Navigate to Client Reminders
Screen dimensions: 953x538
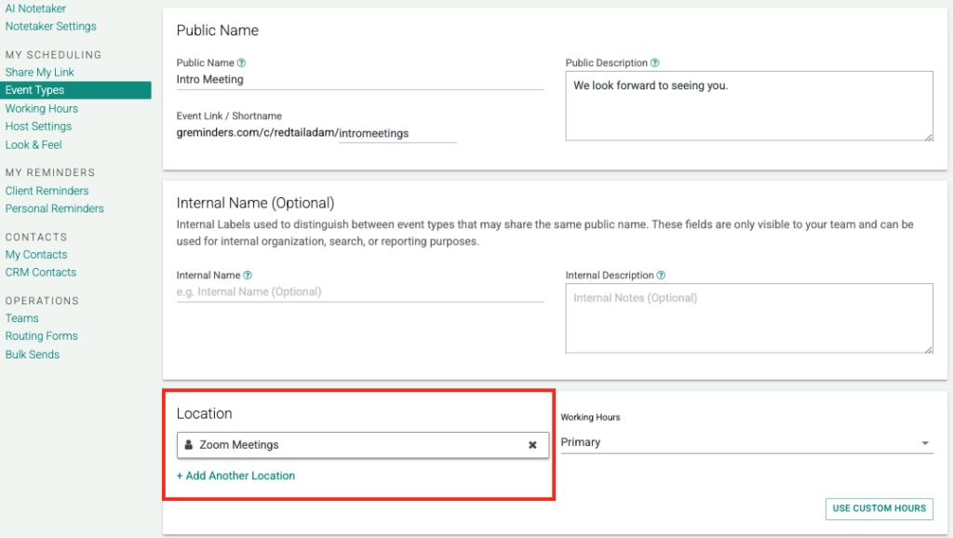(47, 191)
